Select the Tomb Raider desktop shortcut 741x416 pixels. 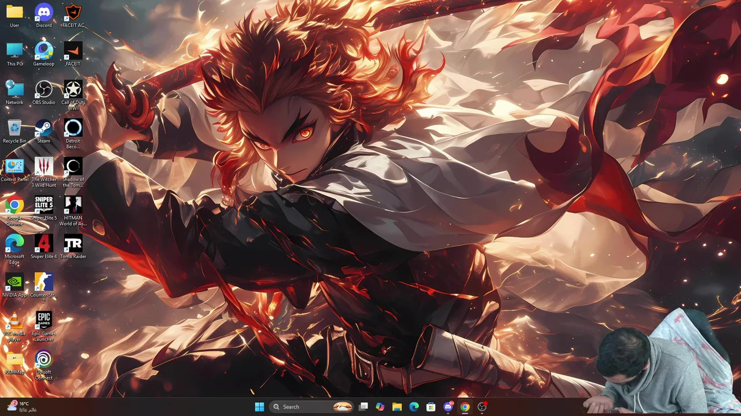click(73, 247)
